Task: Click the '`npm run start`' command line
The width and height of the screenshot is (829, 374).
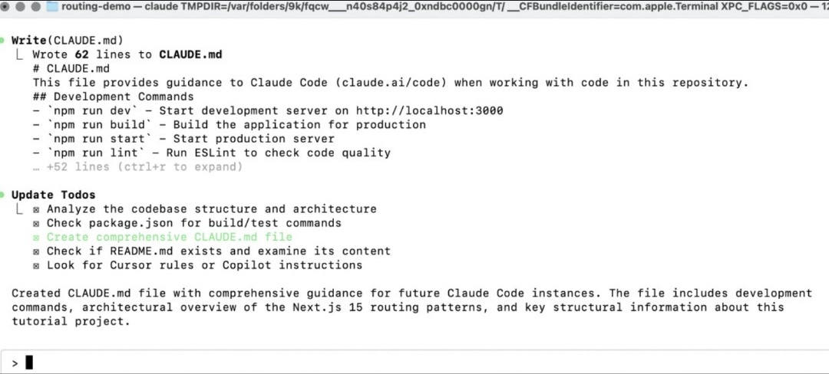Action: tap(183, 139)
